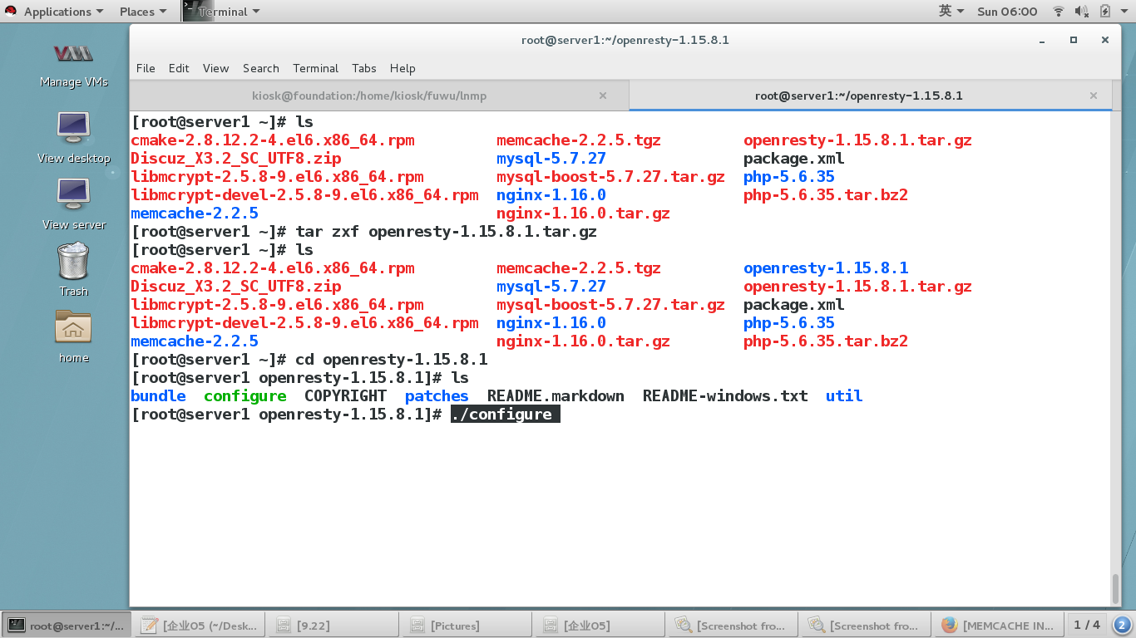Switch to [企业05] file manager taskbar window
Screen dimensions: 1136x638
point(600,626)
